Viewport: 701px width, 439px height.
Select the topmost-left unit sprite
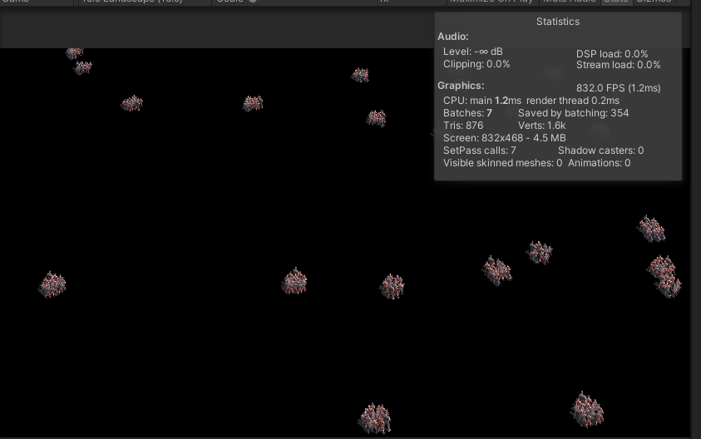click(75, 53)
